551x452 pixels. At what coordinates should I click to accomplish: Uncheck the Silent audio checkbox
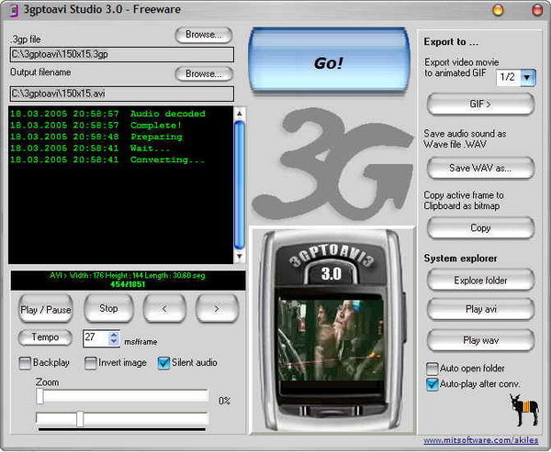click(163, 363)
